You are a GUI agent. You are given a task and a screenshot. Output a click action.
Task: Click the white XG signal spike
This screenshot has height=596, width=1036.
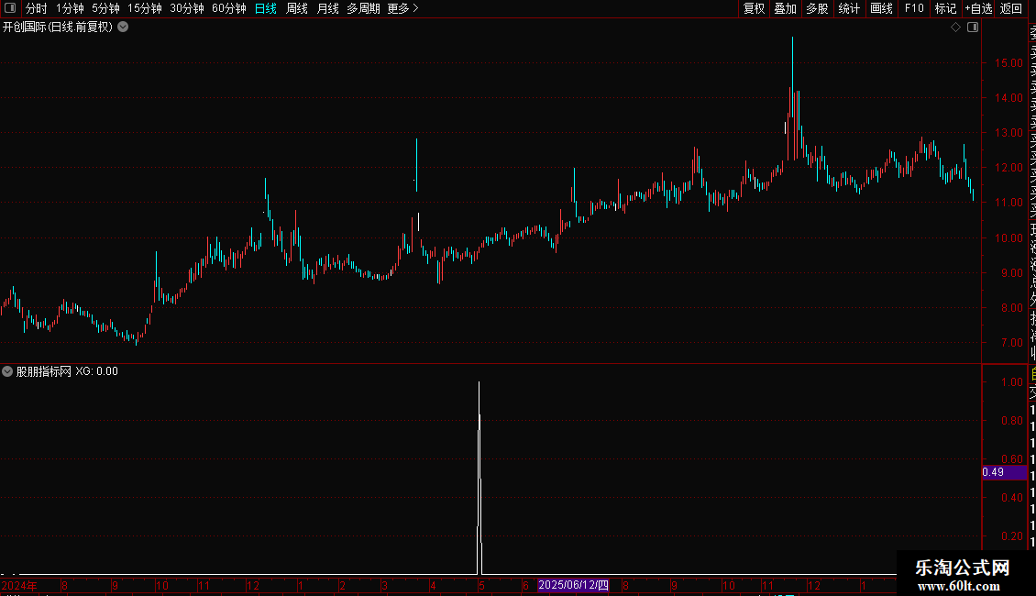pos(479,478)
